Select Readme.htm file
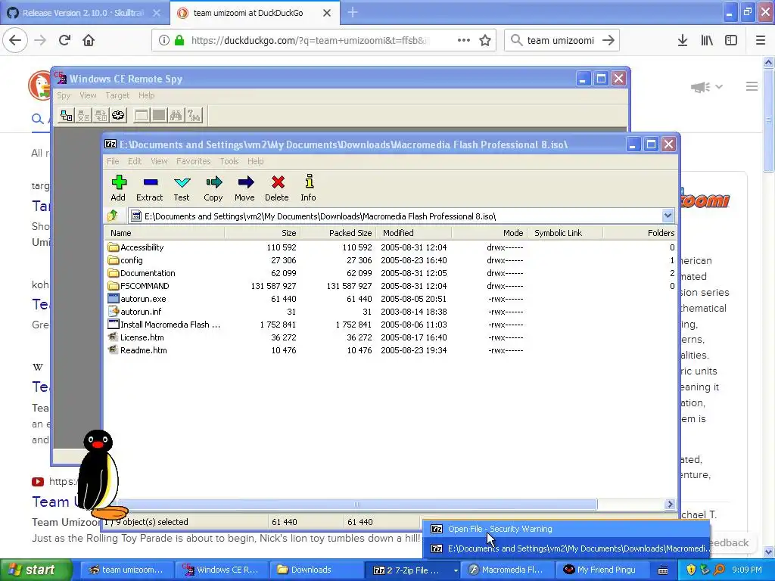775x581 pixels. (x=143, y=350)
